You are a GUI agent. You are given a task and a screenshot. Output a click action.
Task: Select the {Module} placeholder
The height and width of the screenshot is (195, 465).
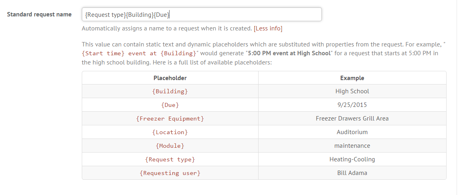(170, 146)
